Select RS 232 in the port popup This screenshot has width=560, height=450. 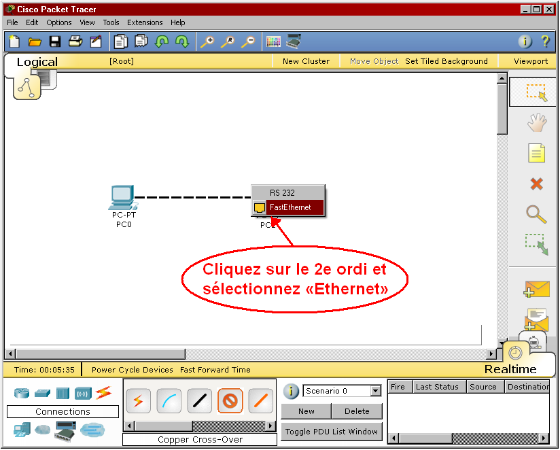288,193
